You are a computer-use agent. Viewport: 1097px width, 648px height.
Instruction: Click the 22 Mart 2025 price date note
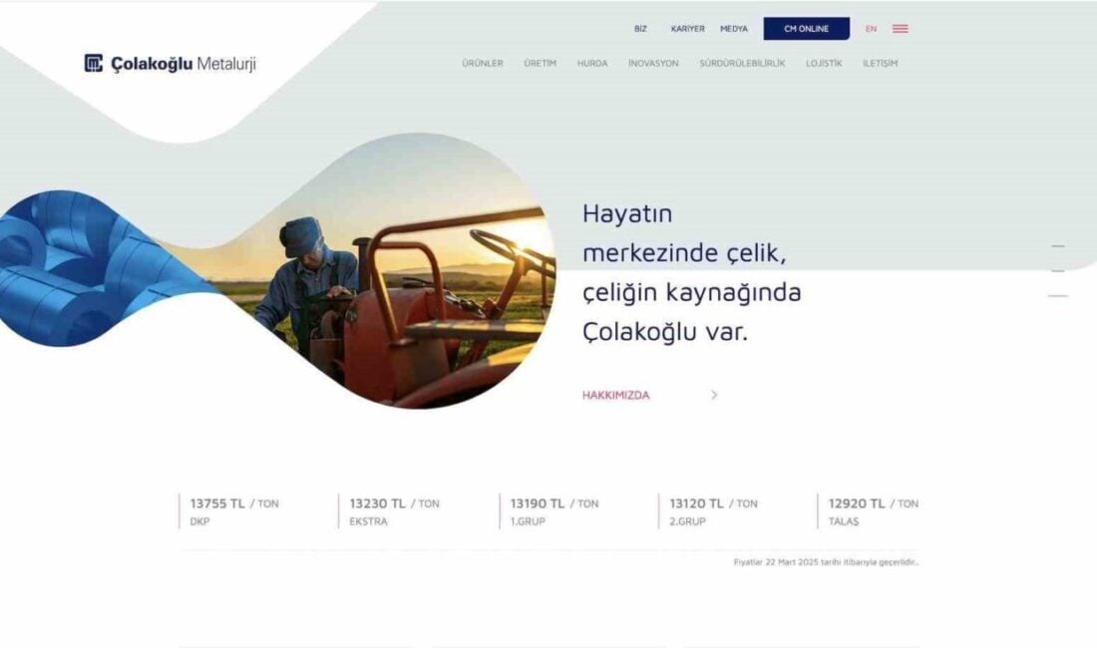[x=826, y=562]
